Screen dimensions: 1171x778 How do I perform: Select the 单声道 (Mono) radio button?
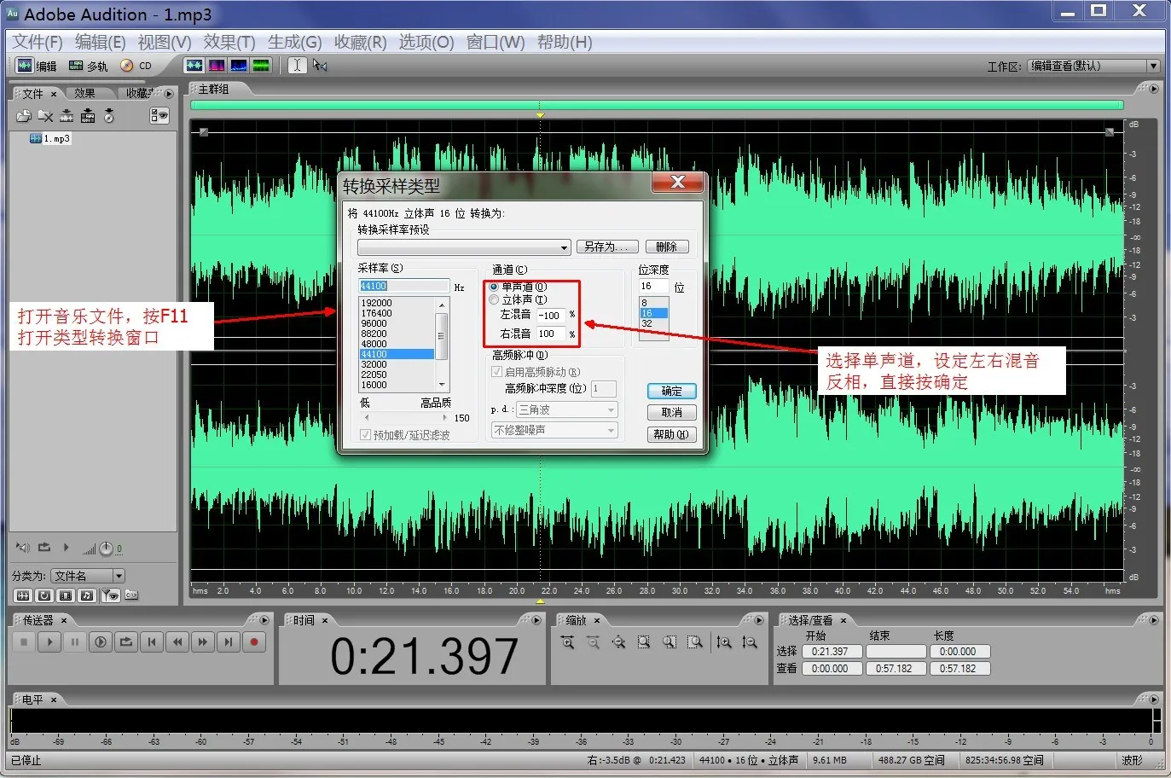494,287
